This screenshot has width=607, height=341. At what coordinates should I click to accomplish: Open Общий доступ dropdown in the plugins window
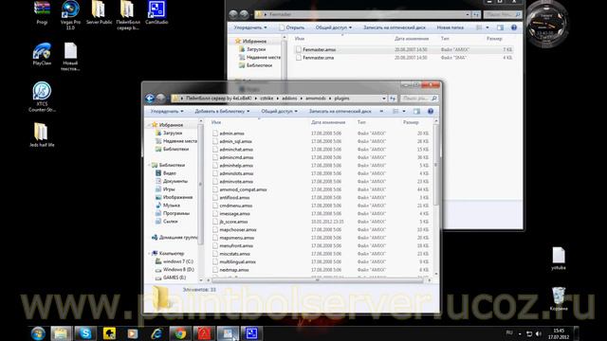[x=279, y=112]
